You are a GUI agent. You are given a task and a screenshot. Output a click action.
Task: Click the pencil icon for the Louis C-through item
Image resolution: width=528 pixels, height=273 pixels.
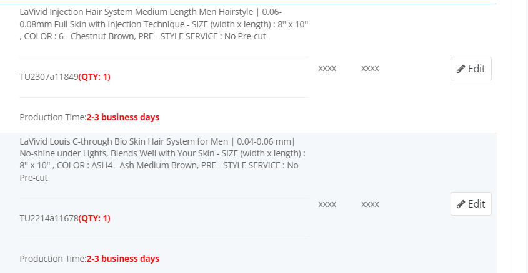461,204
